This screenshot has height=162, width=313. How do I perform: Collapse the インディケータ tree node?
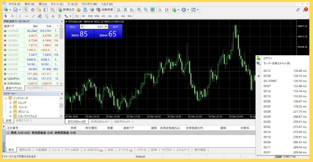click(6, 98)
